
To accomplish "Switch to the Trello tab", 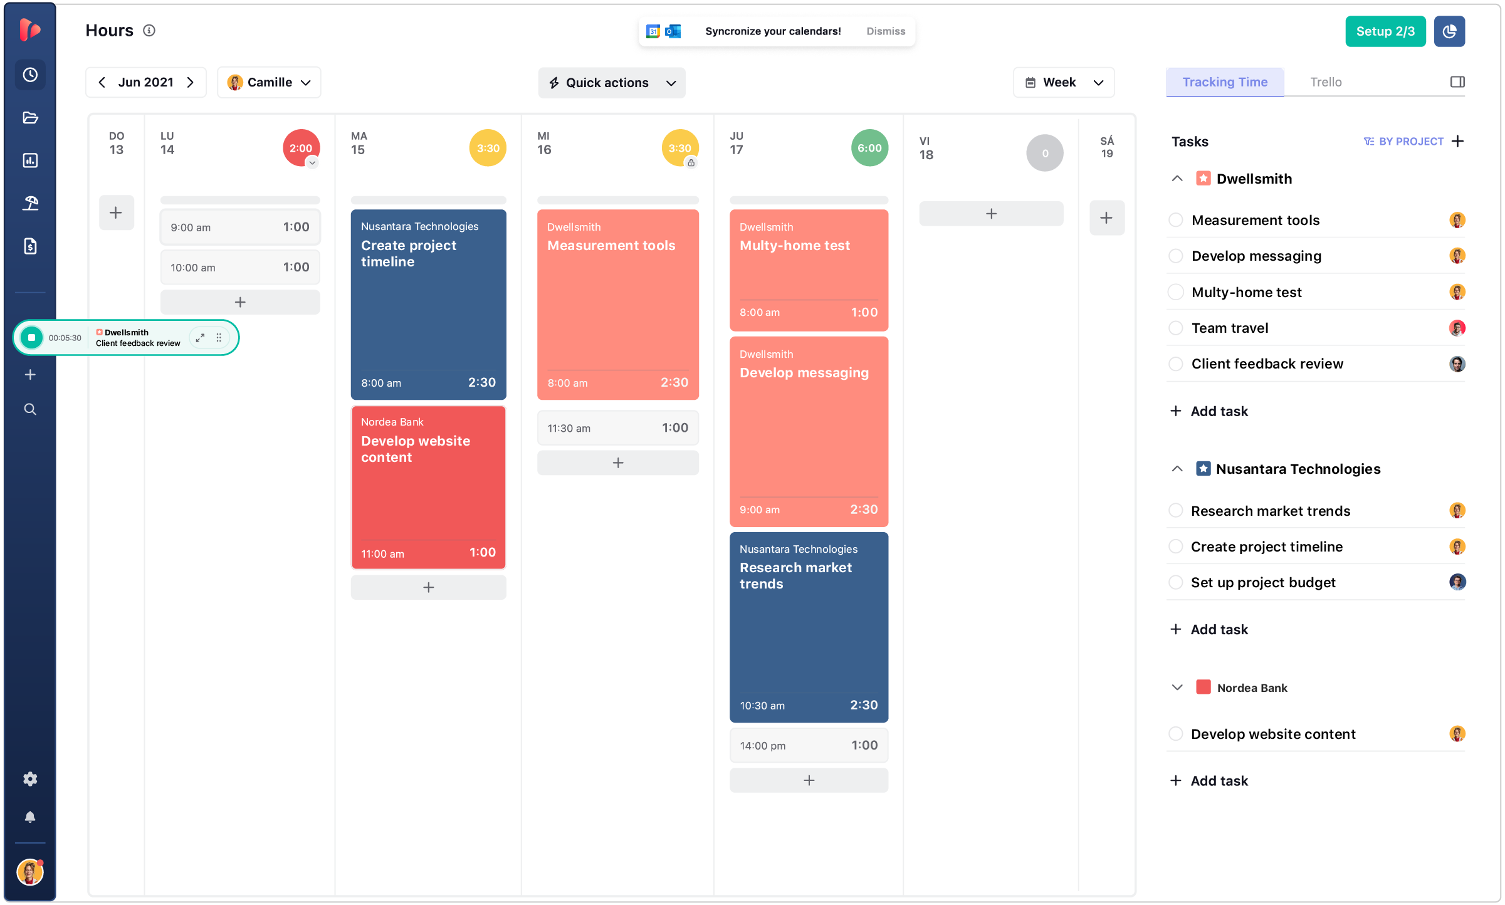I will [1326, 82].
